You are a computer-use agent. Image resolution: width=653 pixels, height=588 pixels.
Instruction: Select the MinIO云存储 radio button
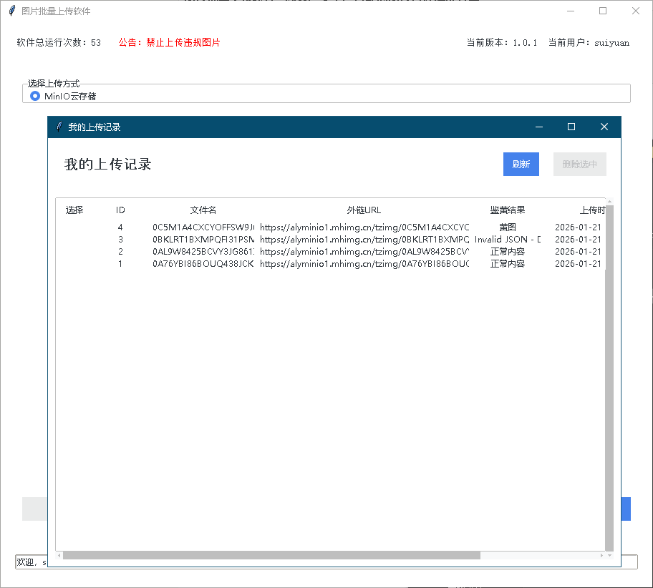(34, 95)
